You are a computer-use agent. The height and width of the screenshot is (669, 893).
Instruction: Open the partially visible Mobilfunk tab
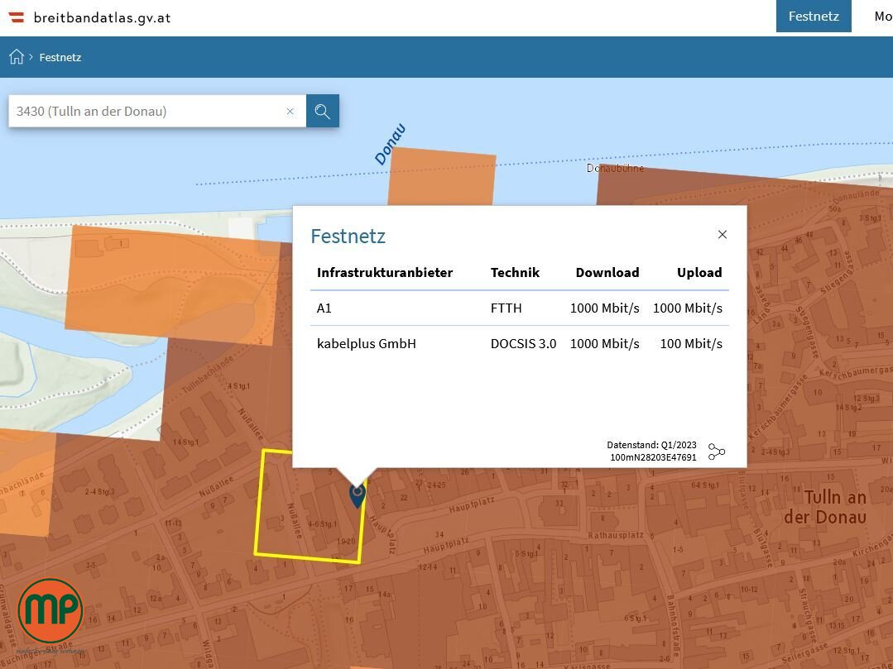click(883, 16)
